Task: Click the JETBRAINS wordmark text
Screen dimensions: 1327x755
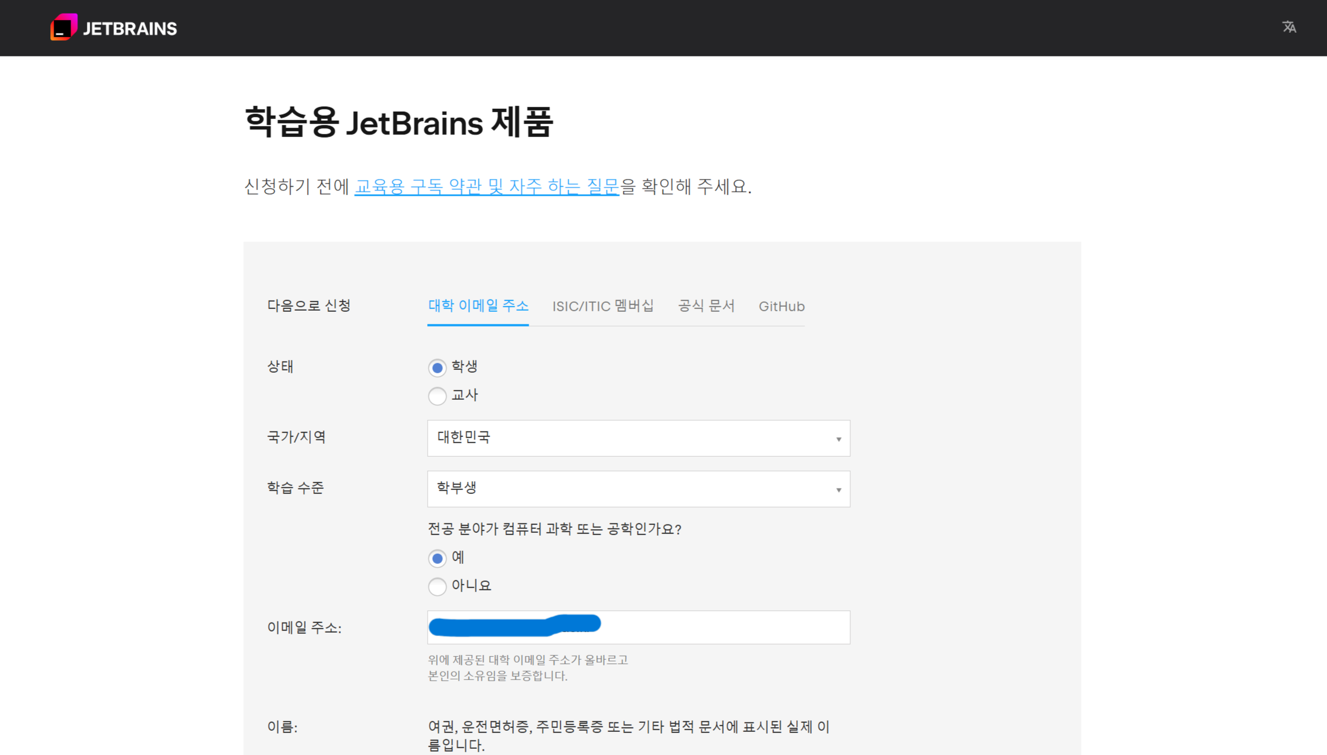Action: (130, 29)
